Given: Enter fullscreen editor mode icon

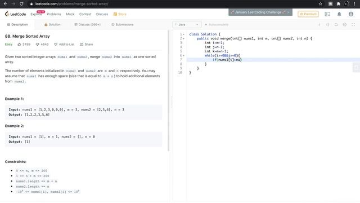Looking at the screenshot, I should click(353, 25).
